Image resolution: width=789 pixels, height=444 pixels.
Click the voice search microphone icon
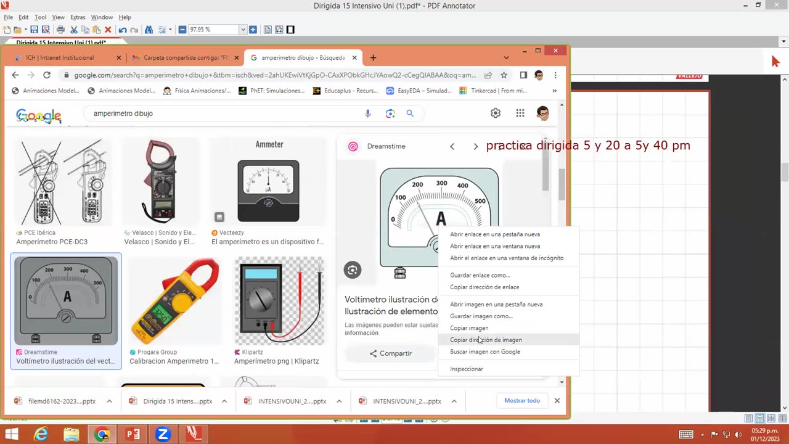coord(368,113)
